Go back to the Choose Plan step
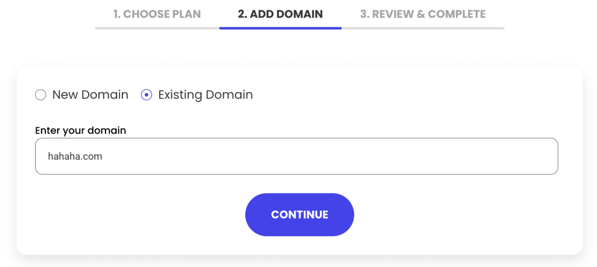 click(x=157, y=14)
